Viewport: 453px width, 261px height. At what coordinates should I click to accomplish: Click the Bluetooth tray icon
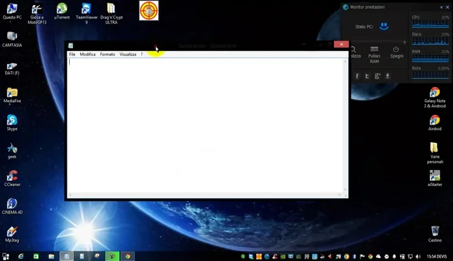click(355, 256)
